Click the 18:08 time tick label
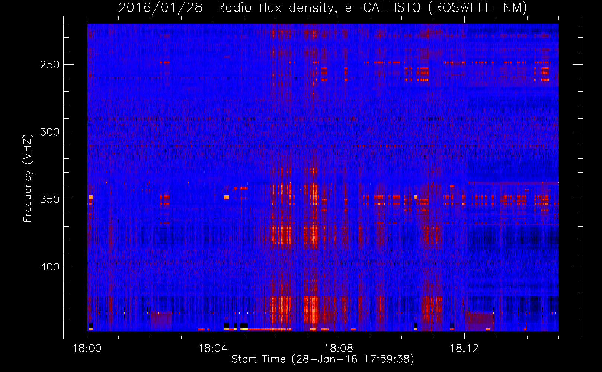 339,349
